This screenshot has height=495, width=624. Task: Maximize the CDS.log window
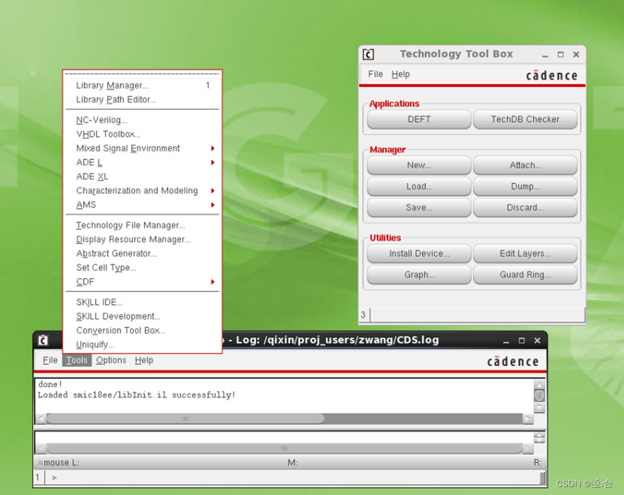tap(522, 341)
